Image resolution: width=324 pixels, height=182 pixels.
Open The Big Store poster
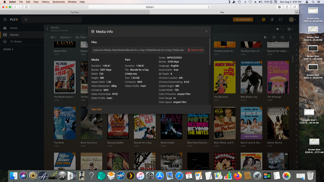[225, 77]
